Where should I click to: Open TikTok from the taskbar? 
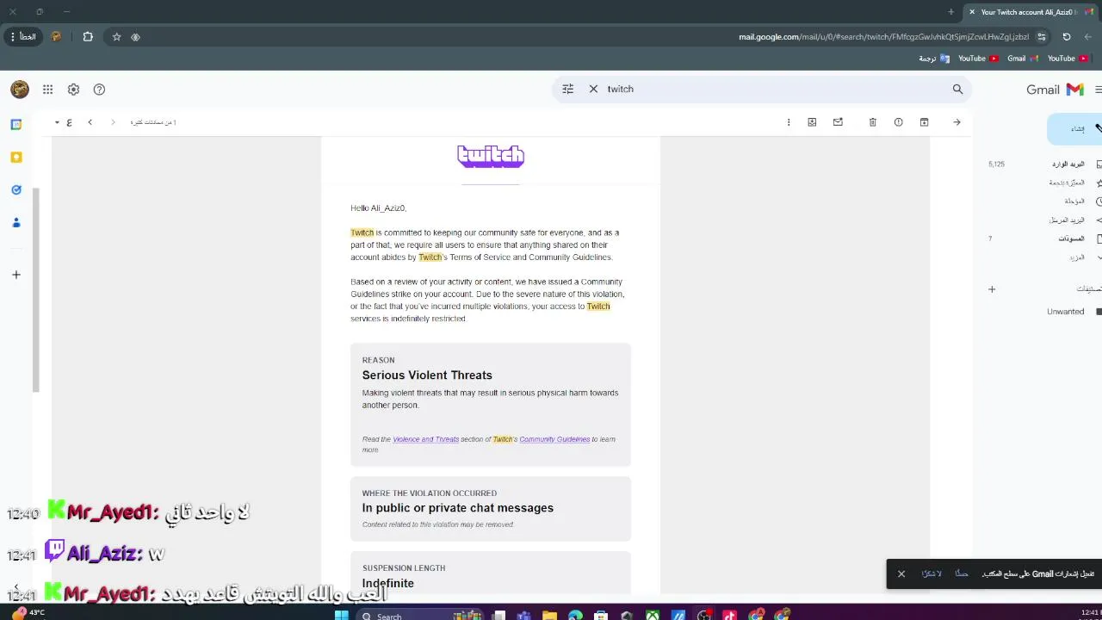pyautogui.click(x=730, y=616)
